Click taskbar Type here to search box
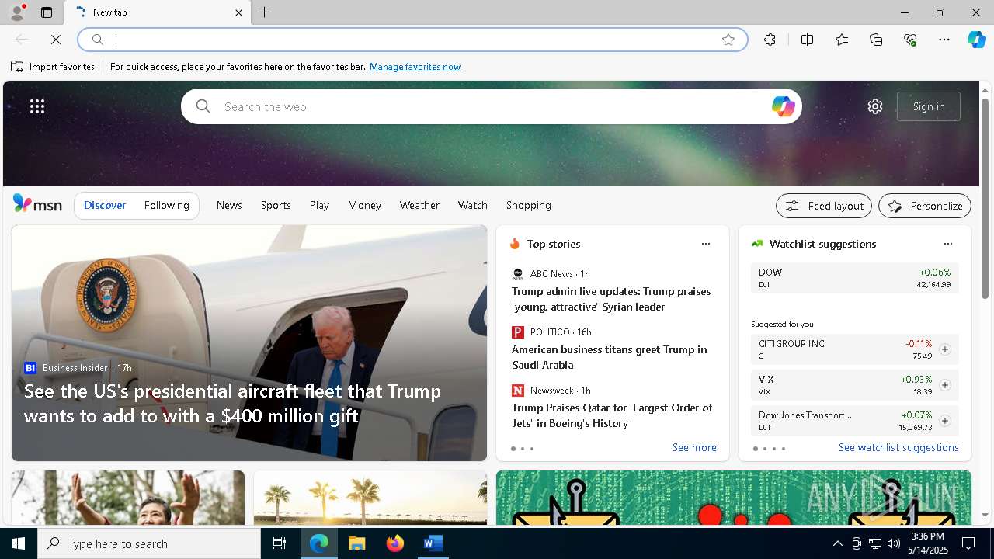The width and height of the screenshot is (994, 559). click(149, 543)
